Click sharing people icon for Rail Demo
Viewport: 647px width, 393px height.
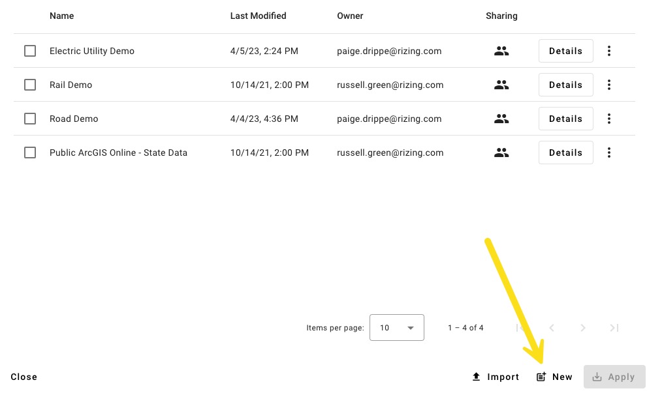click(x=501, y=85)
